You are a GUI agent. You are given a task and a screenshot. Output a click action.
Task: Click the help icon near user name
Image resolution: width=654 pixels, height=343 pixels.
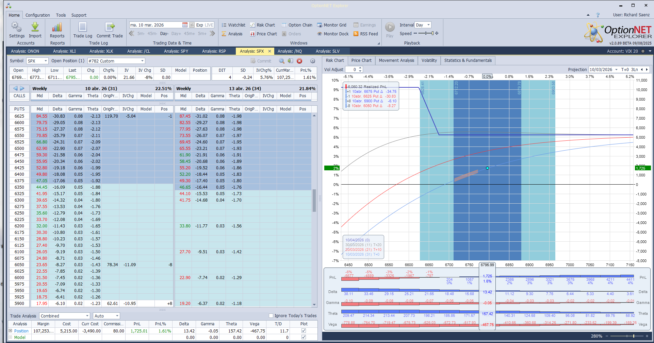click(x=598, y=15)
